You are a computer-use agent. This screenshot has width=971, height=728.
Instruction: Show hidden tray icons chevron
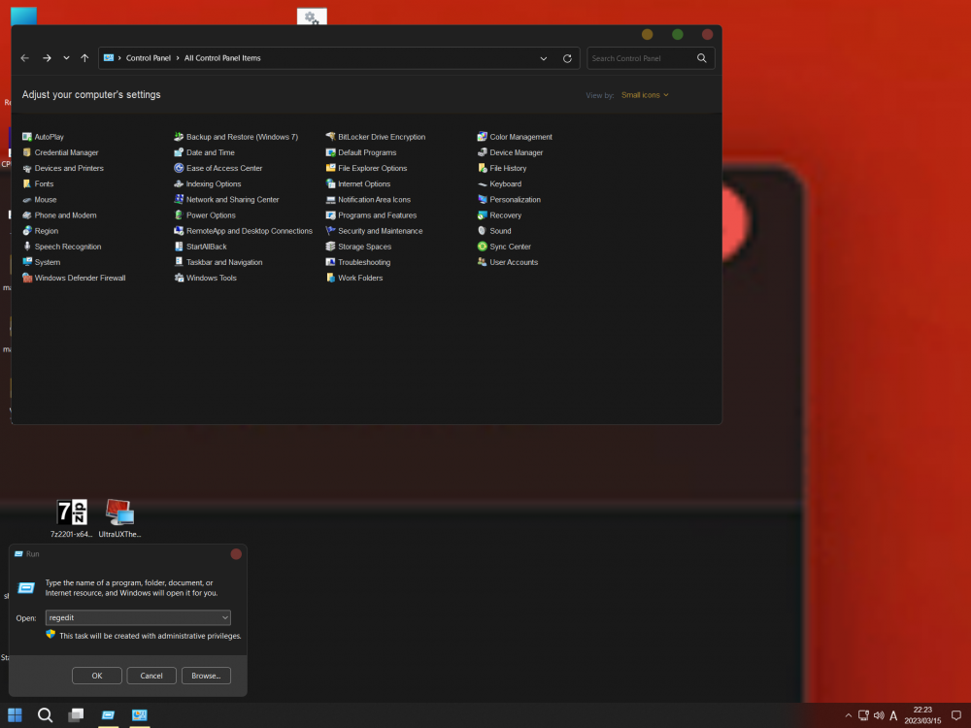(849, 715)
